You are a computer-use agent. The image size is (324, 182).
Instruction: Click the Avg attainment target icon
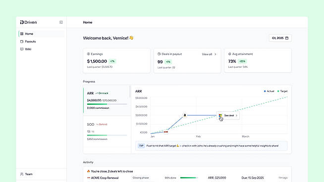[x=229, y=54]
